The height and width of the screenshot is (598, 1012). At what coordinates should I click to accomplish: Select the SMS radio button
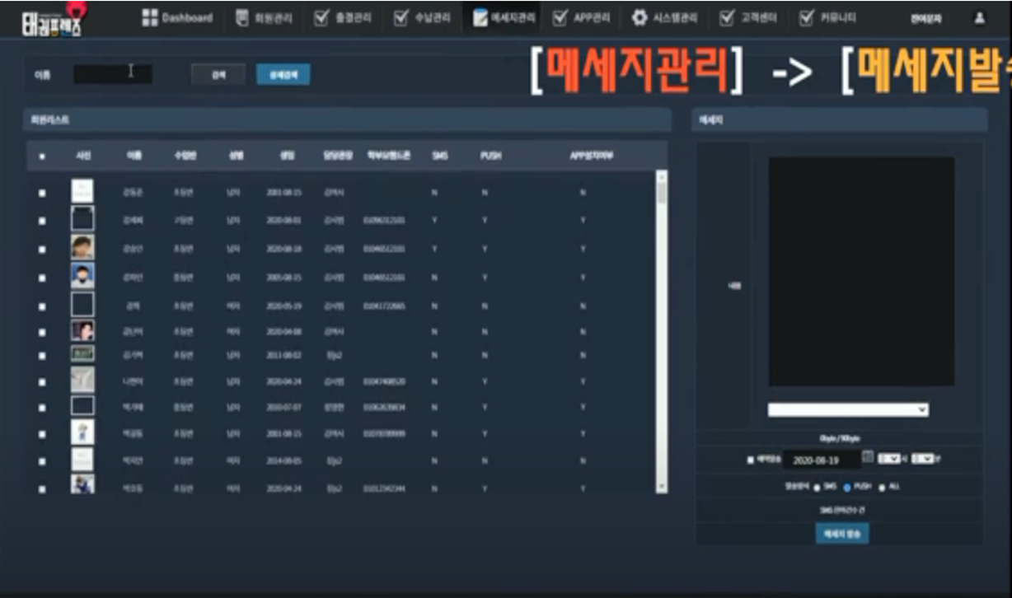click(x=817, y=487)
